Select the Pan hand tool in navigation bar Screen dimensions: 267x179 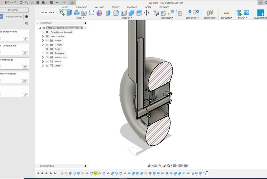(160, 166)
